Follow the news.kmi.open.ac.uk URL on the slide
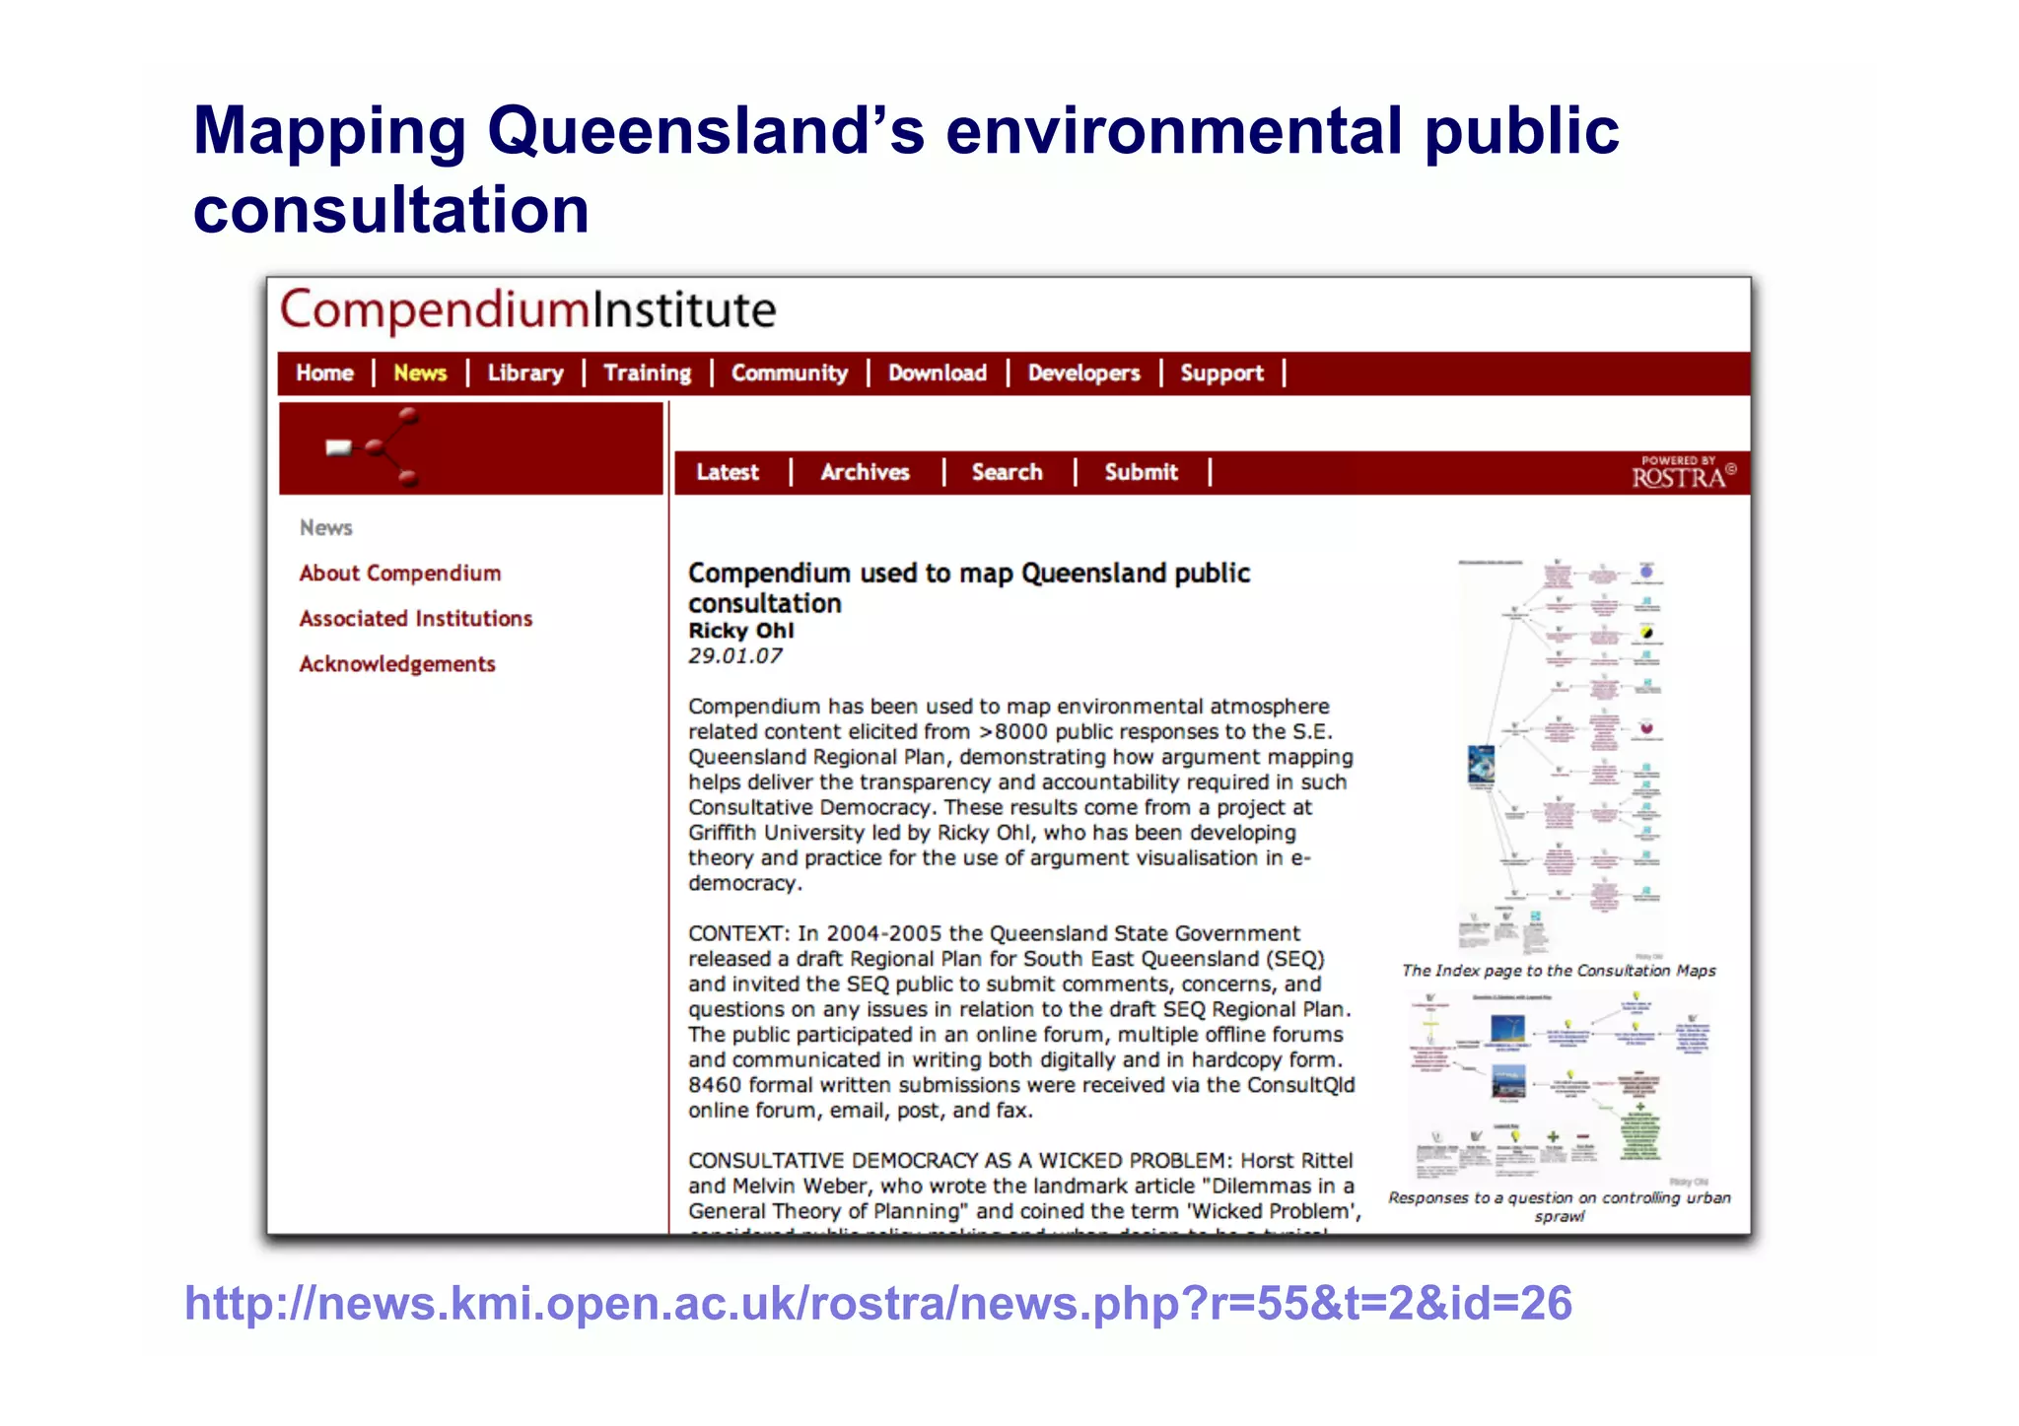 pos(878,1304)
